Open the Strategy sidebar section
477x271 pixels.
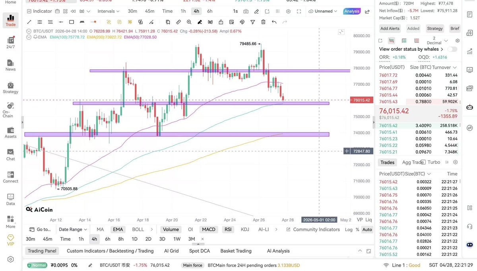coord(11,87)
